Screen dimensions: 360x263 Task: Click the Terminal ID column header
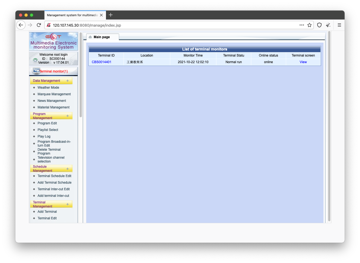106,55
